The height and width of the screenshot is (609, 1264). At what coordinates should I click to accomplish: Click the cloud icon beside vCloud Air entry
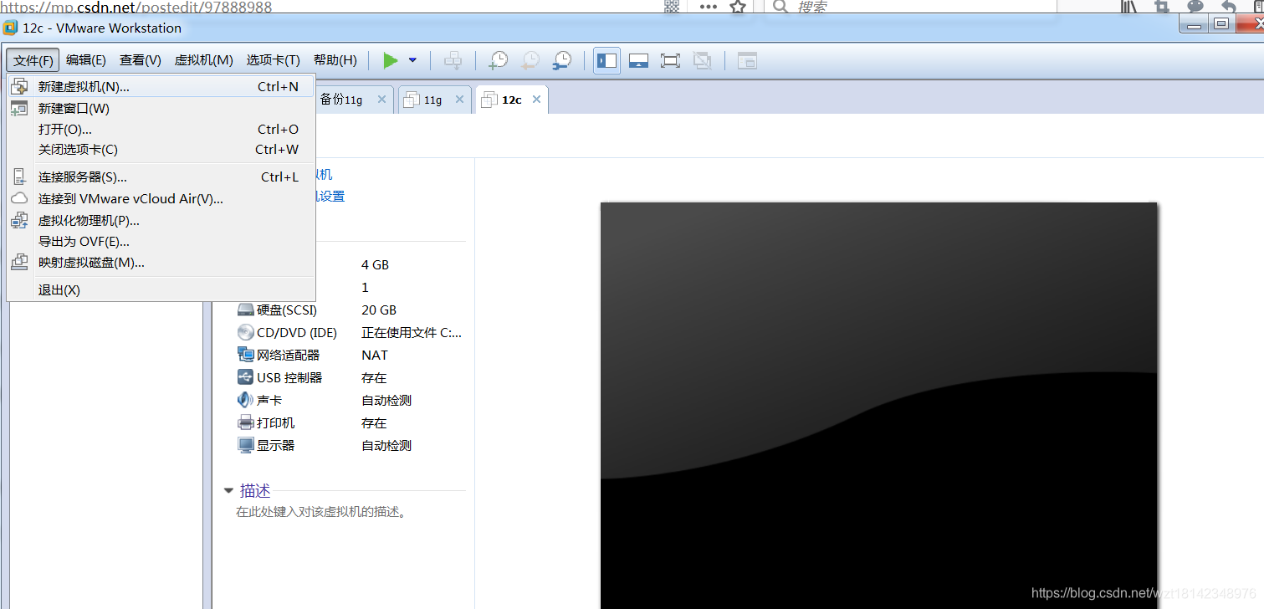(x=19, y=198)
